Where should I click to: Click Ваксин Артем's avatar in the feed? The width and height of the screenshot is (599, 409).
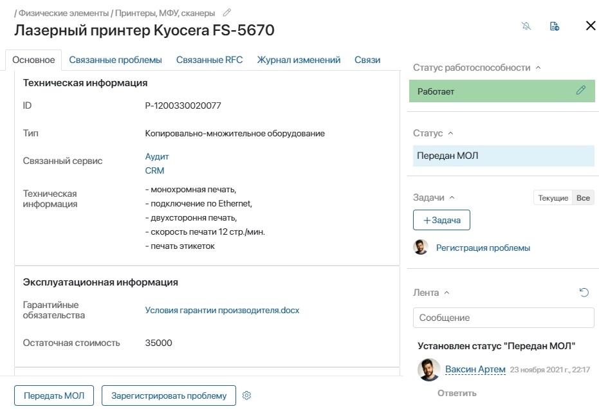tap(429, 369)
